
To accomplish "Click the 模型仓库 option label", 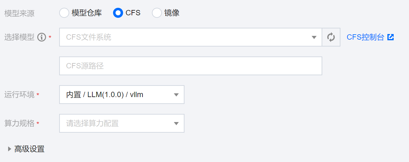I will tap(87, 13).
